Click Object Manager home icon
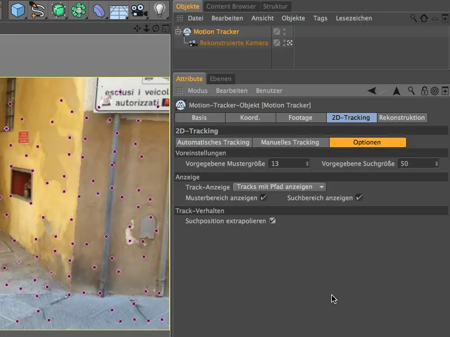The width and height of the screenshot is (450, 337). (x=424, y=18)
